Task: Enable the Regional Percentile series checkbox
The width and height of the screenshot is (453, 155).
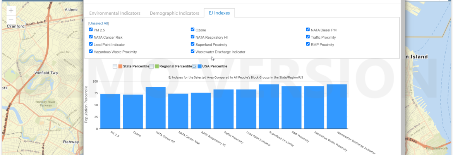Action: tap(152, 66)
